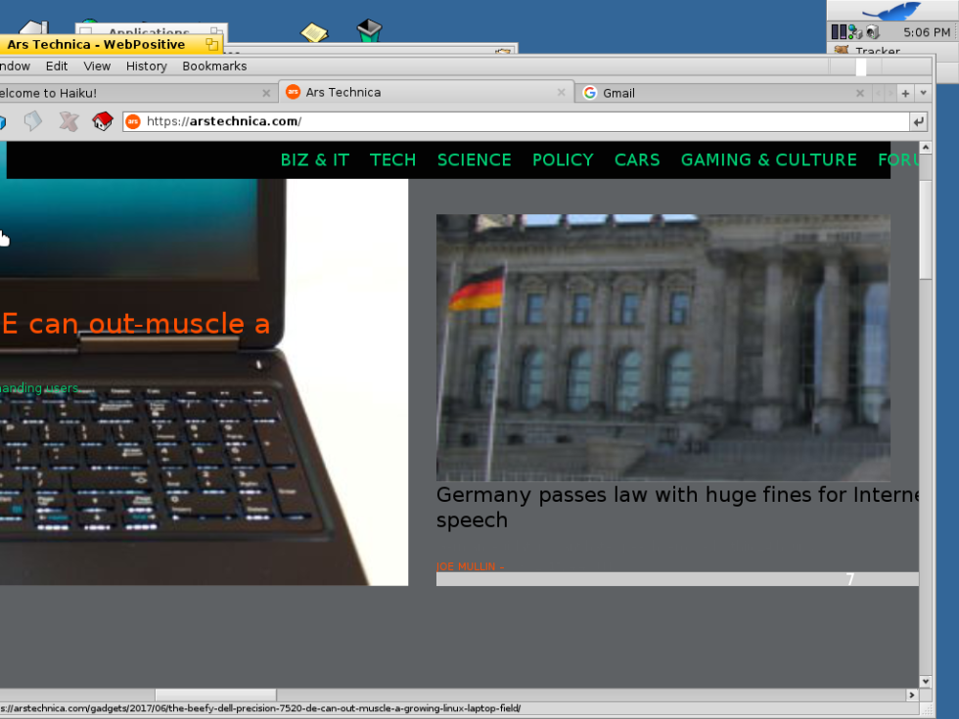The image size is (959, 719).
Task: Open the History menu
Action: 146,66
